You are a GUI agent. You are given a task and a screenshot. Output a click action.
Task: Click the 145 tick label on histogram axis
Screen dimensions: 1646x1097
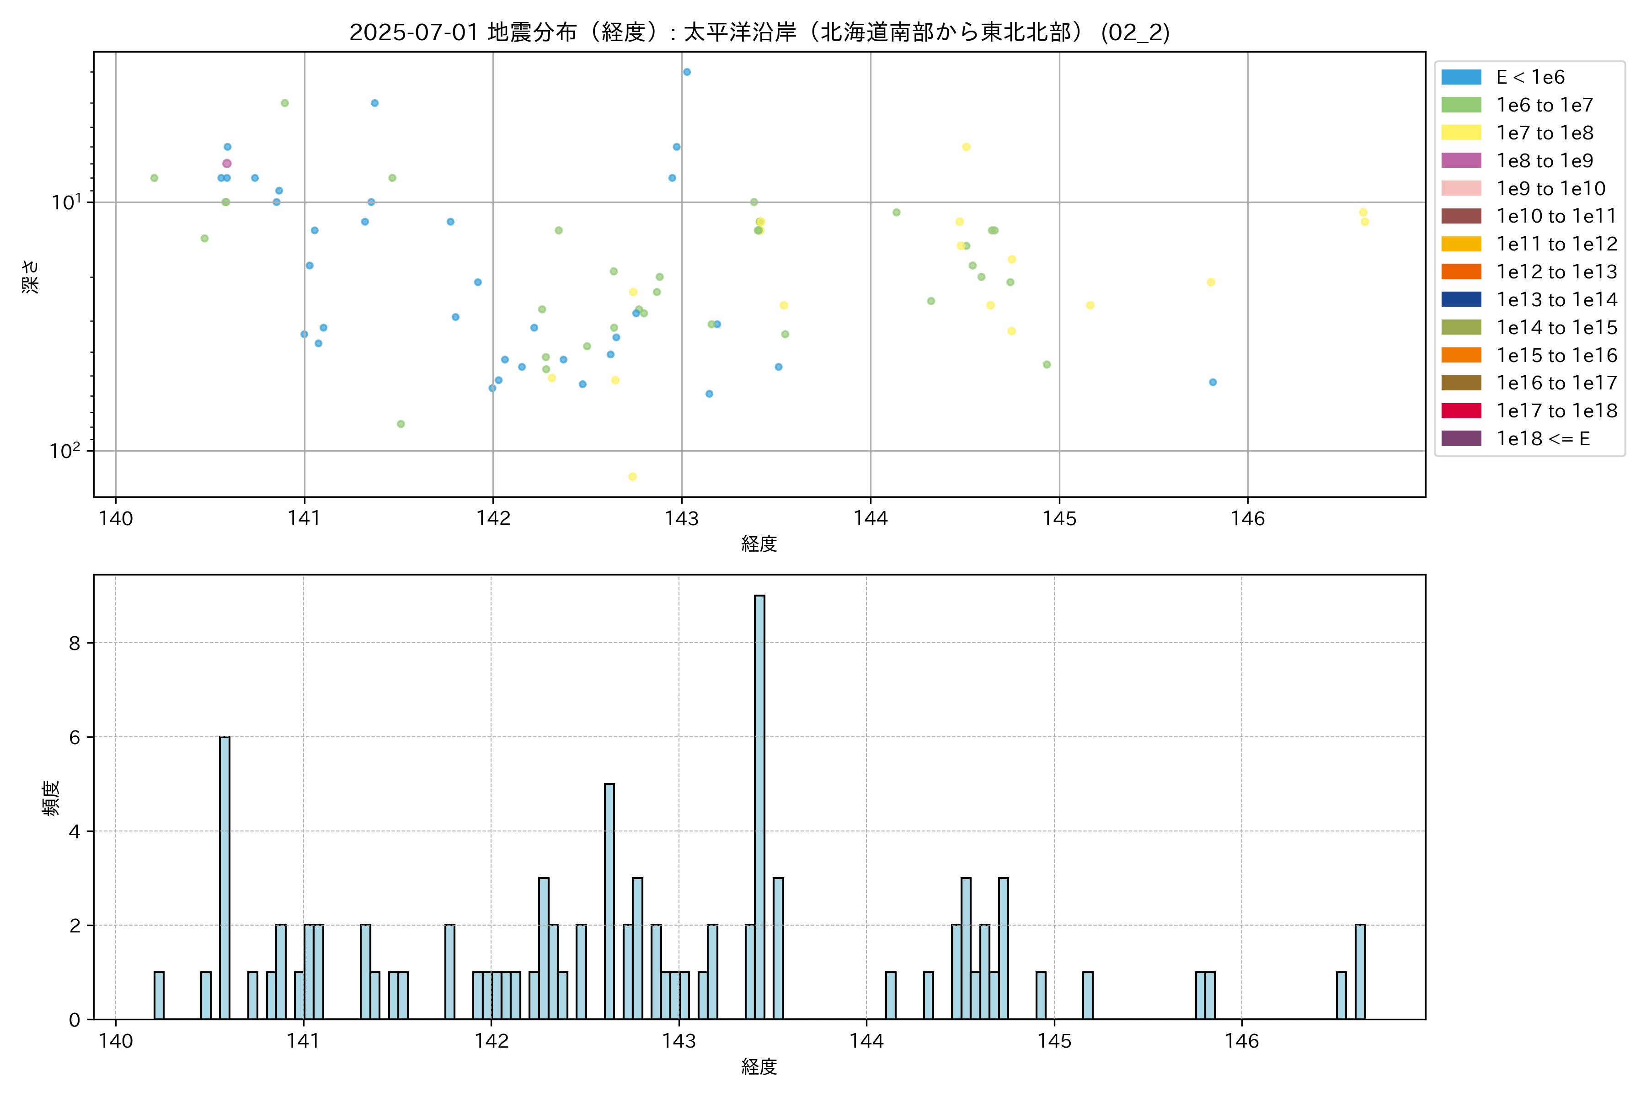tap(1054, 1041)
